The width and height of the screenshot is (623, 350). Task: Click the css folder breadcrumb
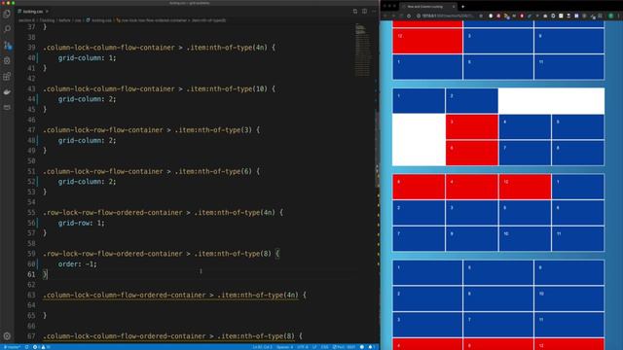coord(78,20)
